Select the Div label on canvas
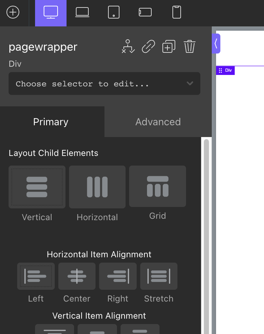The width and height of the screenshot is (264, 334). (x=225, y=70)
